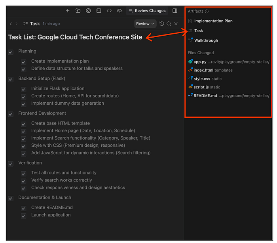Toggle Create base HTML template checkbox

click(x=24, y=124)
